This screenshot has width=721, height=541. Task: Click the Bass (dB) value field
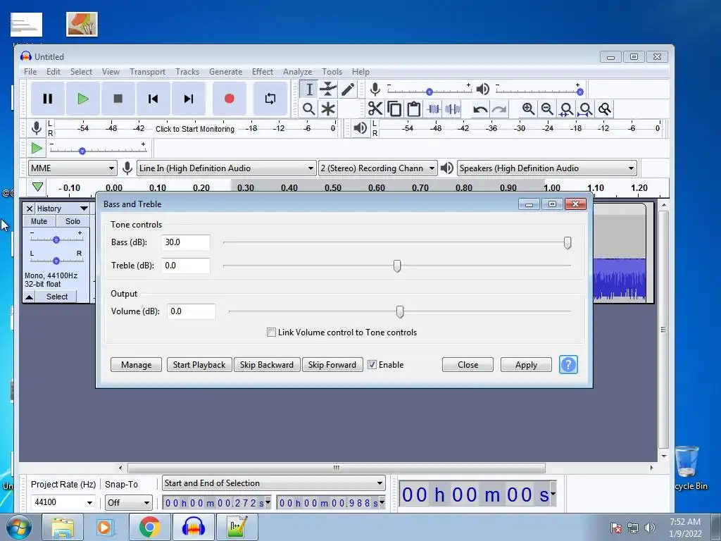[186, 242]
